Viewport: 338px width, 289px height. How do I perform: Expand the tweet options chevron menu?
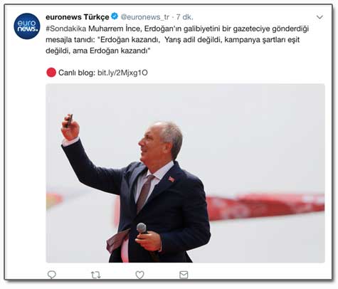pyautogui.click(x=319, y=17)
